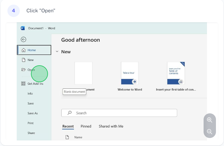Open the Open page from sidebar

click(x=34, y=70)
